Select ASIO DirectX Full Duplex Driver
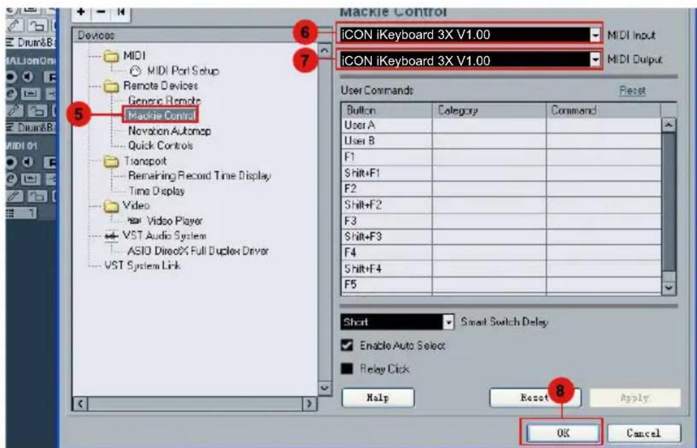This screenshot has width=697, height=448. point(199,251)
